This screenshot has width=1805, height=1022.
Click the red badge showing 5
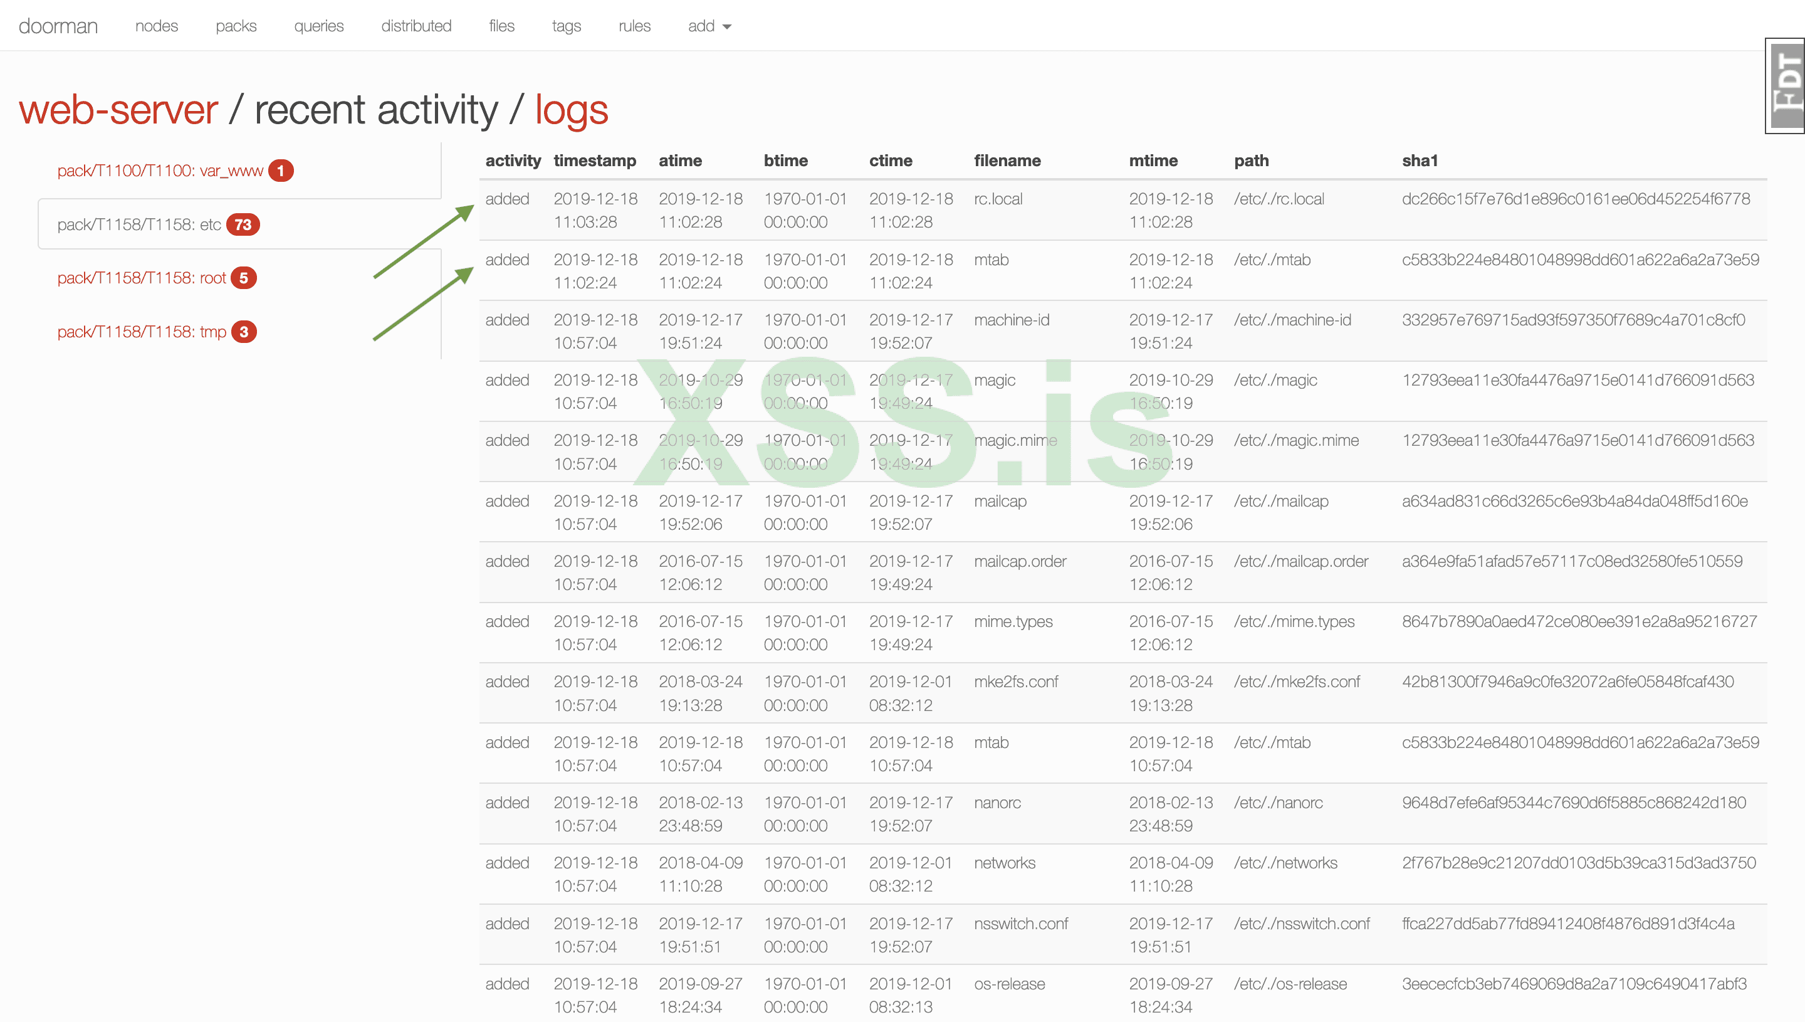click(243, 278)
